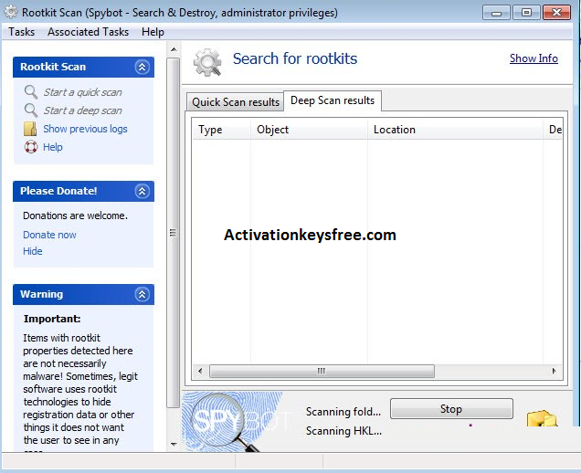Click the Scanning fold... status text
Screen dimensions: 581x473
343,412
